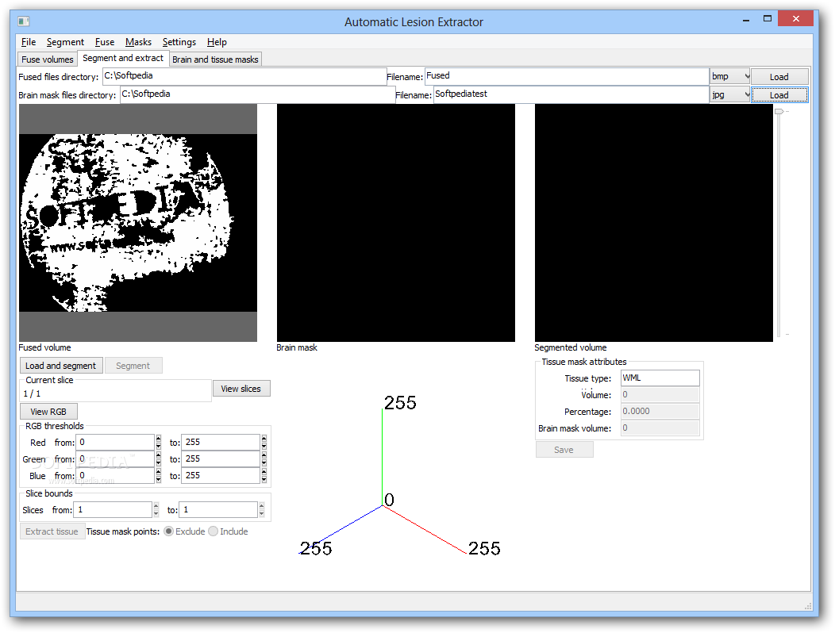The width and height of the screenshot is (835, 633).
Task: Open the jpg file format dropdown
Action: click(x=730, y=94)
